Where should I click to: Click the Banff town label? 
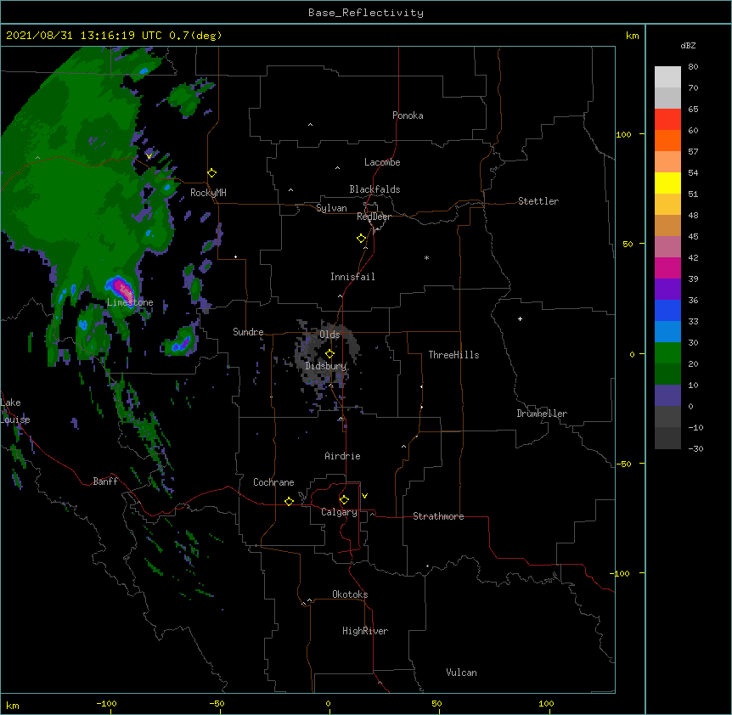point(105,481)
